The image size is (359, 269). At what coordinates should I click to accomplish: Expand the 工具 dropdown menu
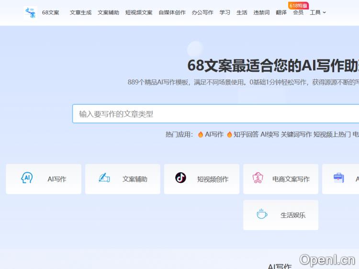[317, 12]
